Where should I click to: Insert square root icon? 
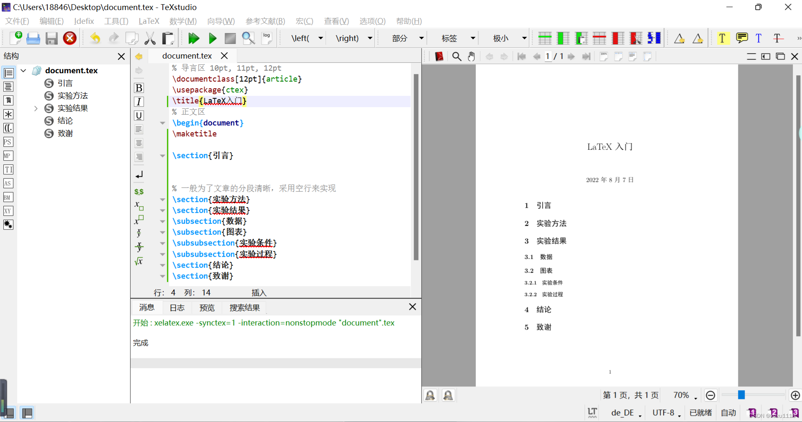(x=139, y=261)
